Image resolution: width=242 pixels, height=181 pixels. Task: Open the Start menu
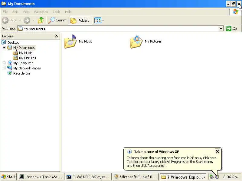tap(8, 177)
